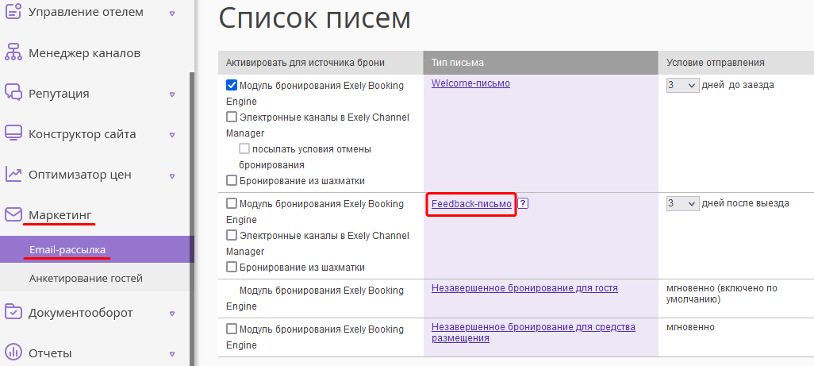Expand the Отчеты menu arrow

[172, 355]
